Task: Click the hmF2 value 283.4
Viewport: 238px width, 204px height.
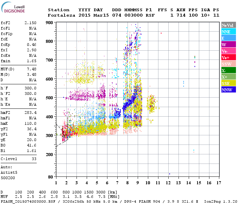Action: [30, 113]
